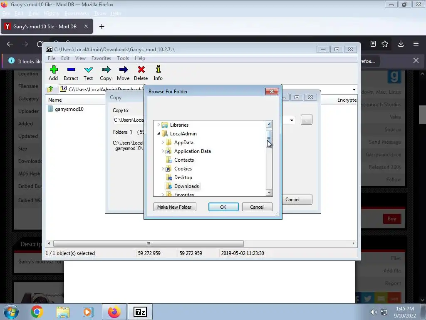
Task: Switch to Firefox via taskbar icon
Action: 114,312
